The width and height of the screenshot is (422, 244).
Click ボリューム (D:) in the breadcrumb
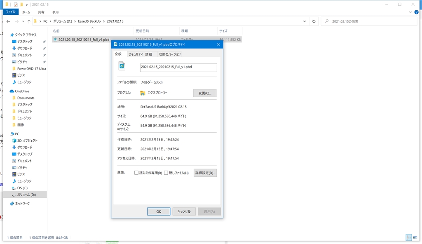63,21
